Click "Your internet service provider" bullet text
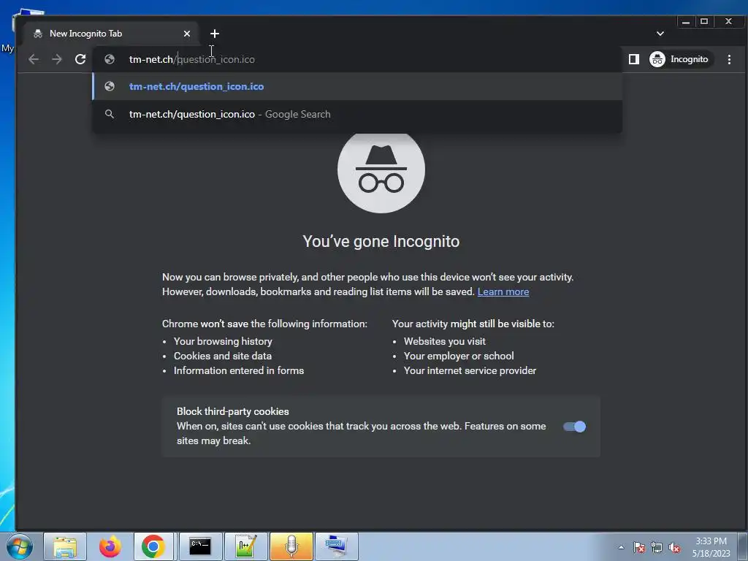The image size is (748, 561). 470,370
